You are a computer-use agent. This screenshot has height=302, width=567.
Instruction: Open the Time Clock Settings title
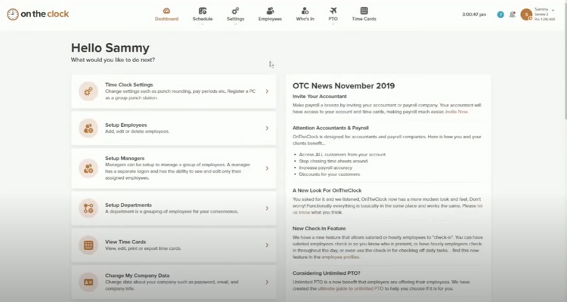click(x=129, y=85)
